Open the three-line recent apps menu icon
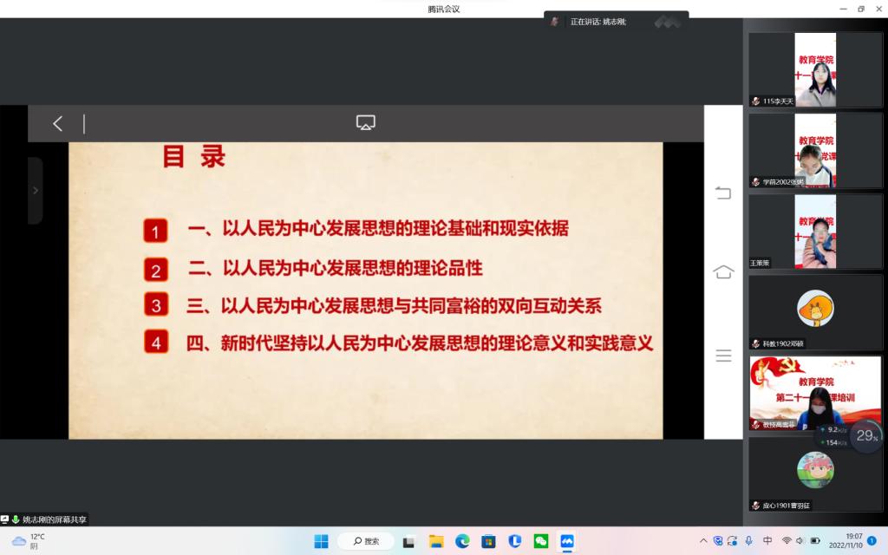Viewport: 888px width, 555px height. pyautogui.click(x=723, y=356)
